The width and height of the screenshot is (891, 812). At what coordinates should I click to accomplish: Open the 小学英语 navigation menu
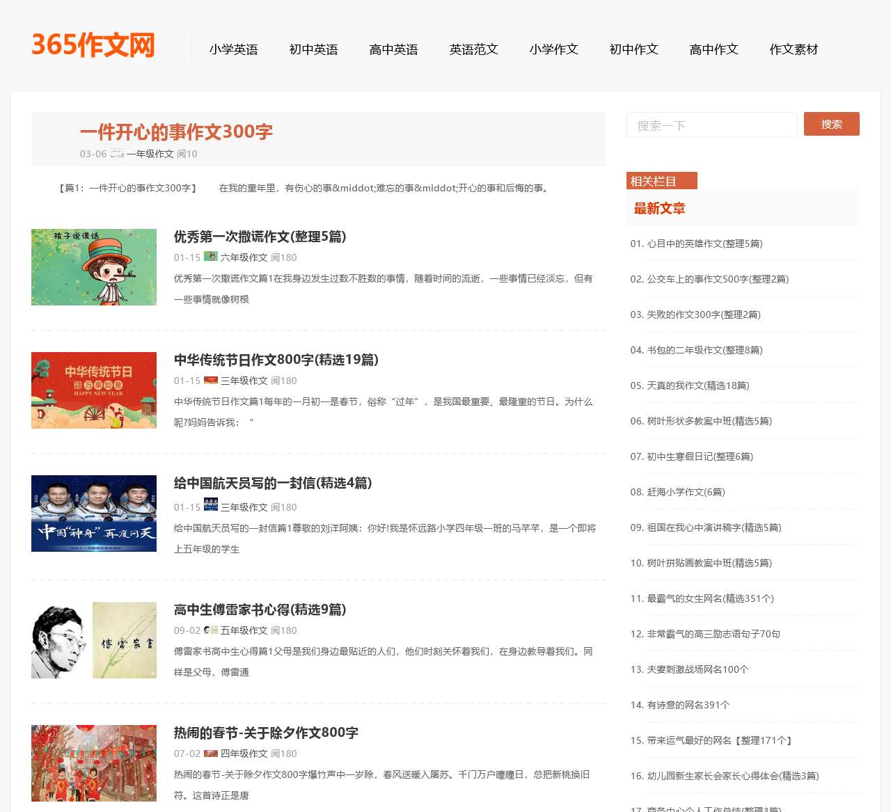click(x=233, y=49)
